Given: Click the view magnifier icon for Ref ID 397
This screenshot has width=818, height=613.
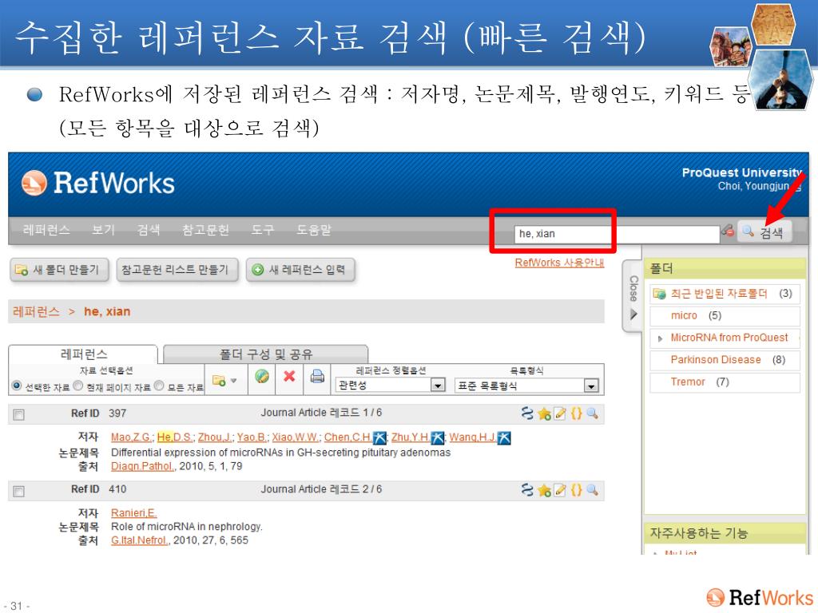Looking at the screenshot, I should [x=592, y=414].
